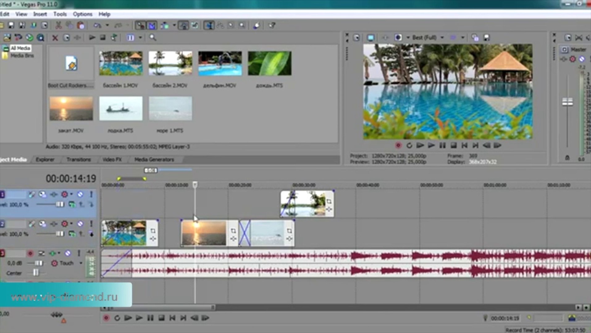Open the Best (Full) preview quality dropdown
Image resolution: width=591 pixels, height=333 pixels.
point(442,38)
